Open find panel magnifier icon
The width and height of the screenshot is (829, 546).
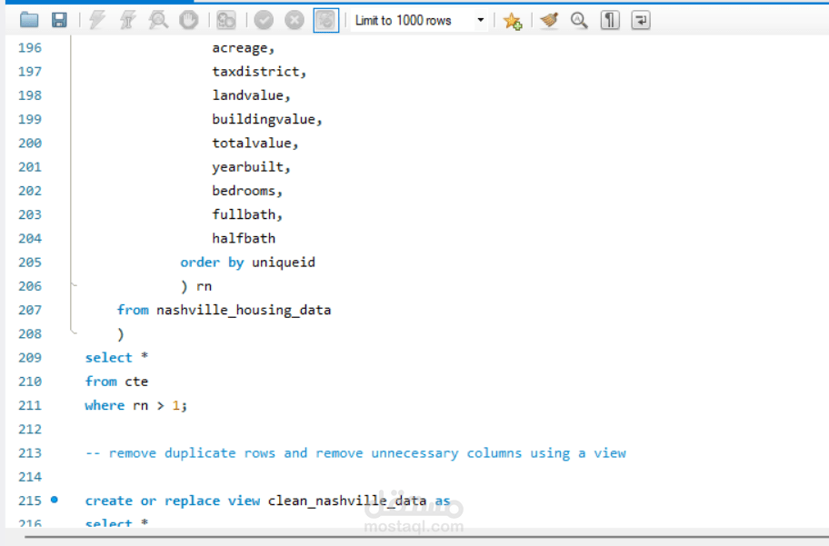(579, 21)
